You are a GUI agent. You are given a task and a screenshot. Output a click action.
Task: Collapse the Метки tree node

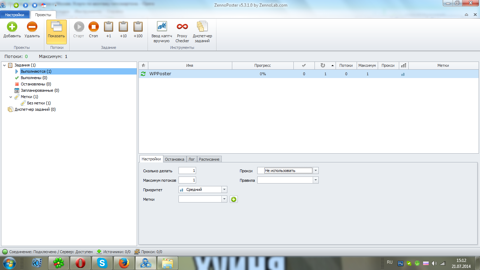[11, 97]
